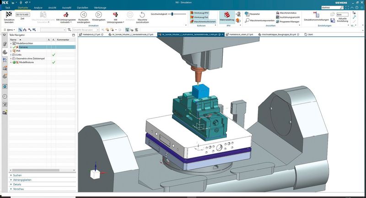Switch to the Wechselklappe_Baugruppe tab
The width and height of the screenshot is (366, 198).
click(x=279, y=34)
